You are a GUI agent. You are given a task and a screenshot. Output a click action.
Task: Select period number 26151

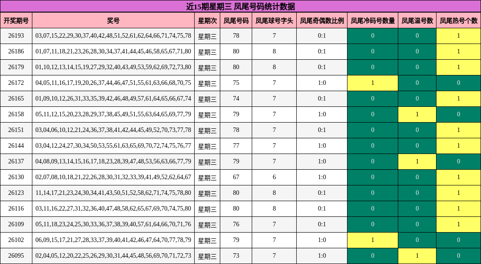(16, 130)
